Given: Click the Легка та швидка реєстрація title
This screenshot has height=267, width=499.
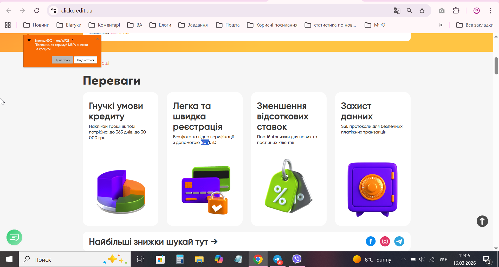Looking at the screenshot, I should click(x=198, y=116).
